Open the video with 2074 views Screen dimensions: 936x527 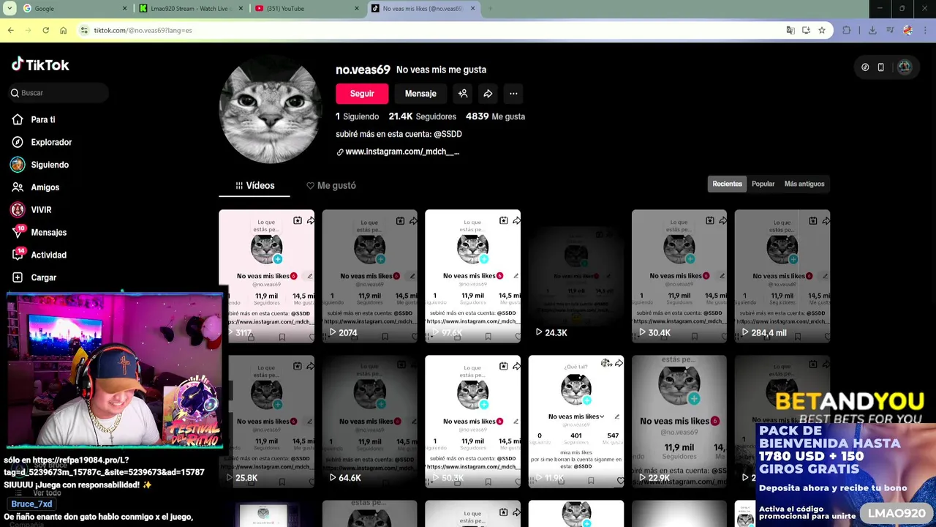pos(369,276)
